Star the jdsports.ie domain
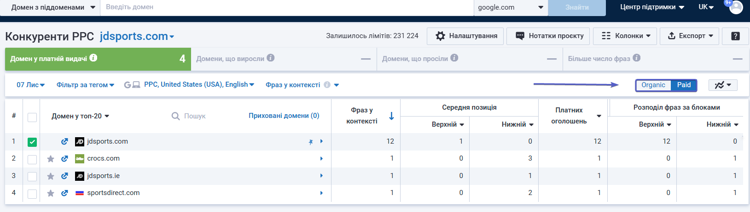 tap(51, 176)
